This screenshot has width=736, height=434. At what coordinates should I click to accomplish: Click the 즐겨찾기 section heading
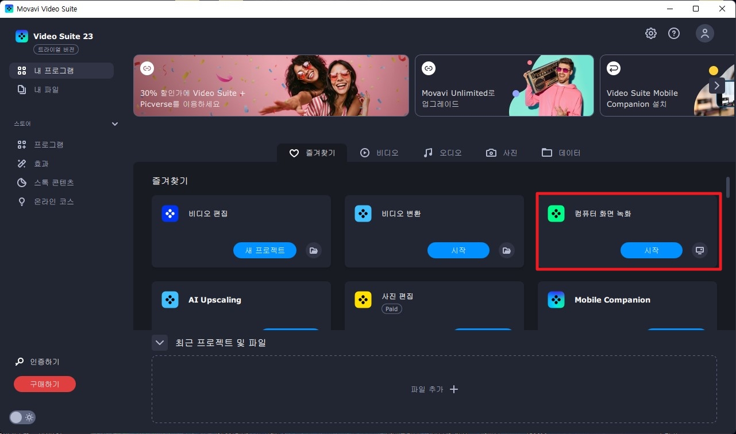point(170,181)
